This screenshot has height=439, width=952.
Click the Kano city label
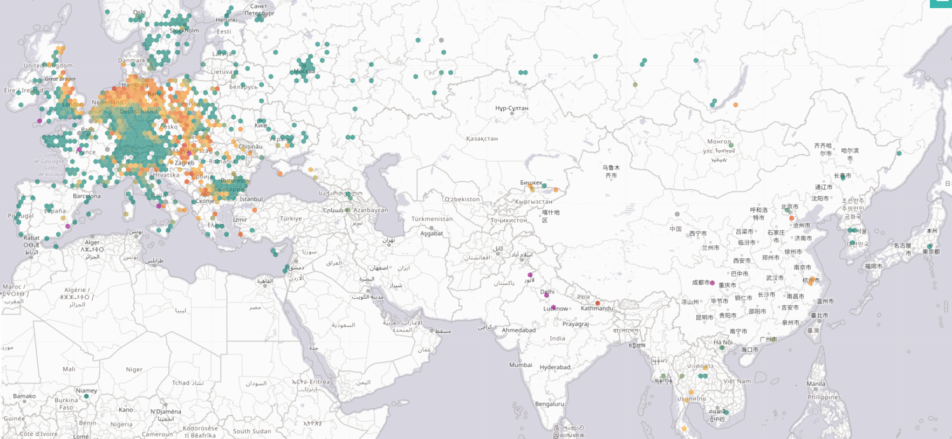pyautogui.click(x=126, y=410)
